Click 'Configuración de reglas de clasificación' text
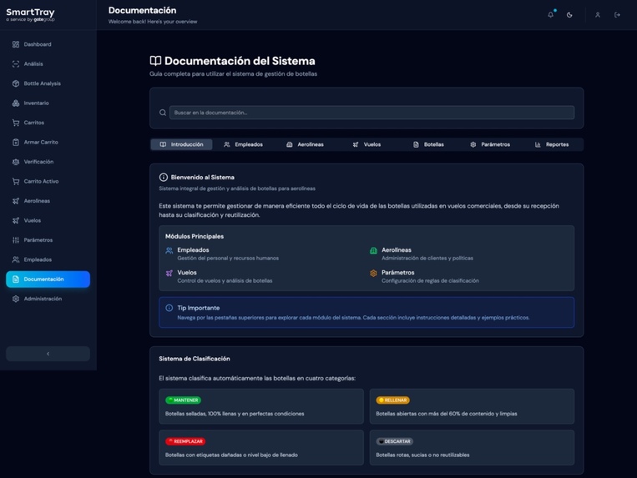This screenshot has height=478, width=637. coord(430,281)
